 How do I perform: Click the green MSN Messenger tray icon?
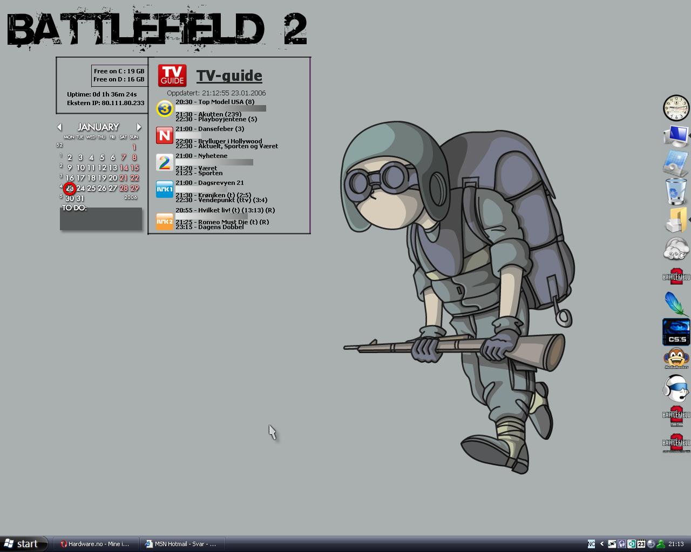[660, 544]
